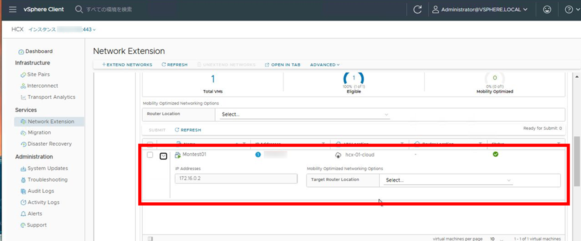
Task: Collapse the Montest01 row details
Action: point(163,155)
